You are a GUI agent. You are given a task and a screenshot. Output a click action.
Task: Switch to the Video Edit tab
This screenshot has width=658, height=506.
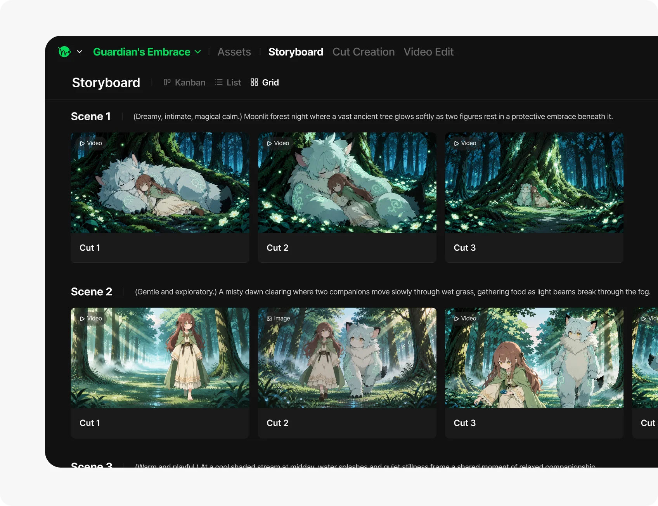(428, 52)
